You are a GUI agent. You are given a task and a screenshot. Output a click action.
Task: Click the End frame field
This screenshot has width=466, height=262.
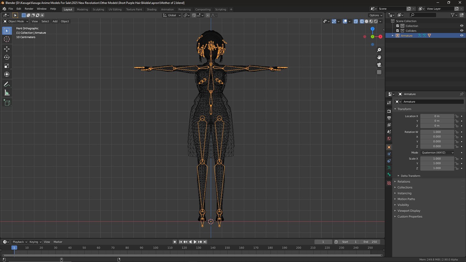point(370,242)
